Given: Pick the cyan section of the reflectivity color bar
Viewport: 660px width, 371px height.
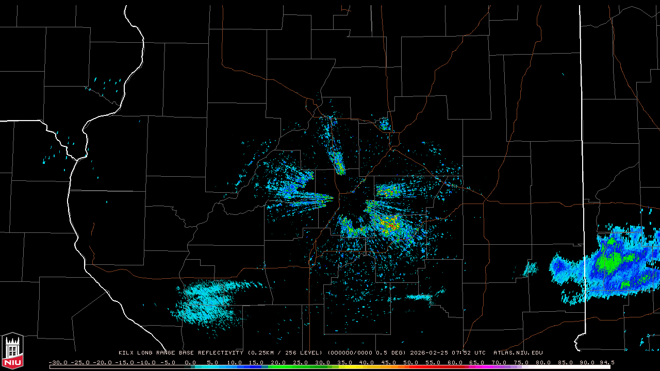Looking at the screenshot, I should pyautogui.click(x=206, y=367).
